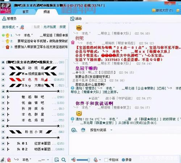Click the lock icon of 本色场控
181x163 pixels.
pyautogui.click(x=3, y=120)
